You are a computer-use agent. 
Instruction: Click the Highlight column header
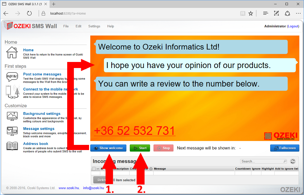(268, 169)
